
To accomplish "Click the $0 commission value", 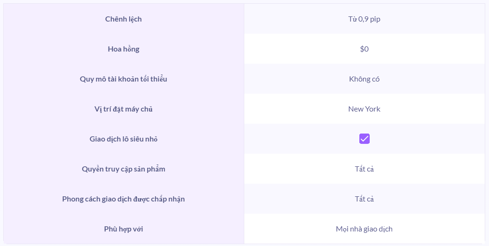I will (x=365, y=49).
